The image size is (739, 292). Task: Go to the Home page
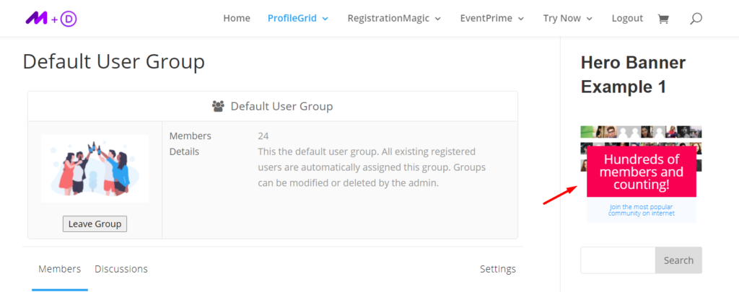click(237, 19)
